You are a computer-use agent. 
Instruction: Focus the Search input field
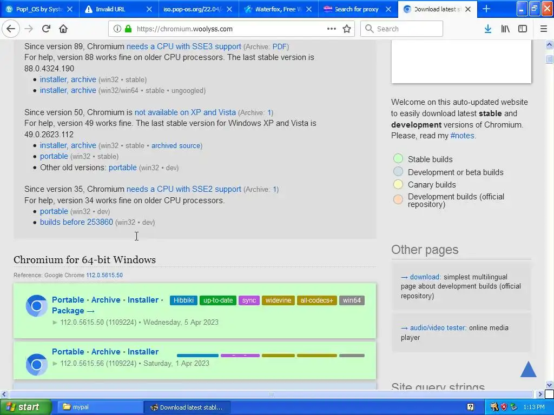pyautogui.click(x=402, y=29)
